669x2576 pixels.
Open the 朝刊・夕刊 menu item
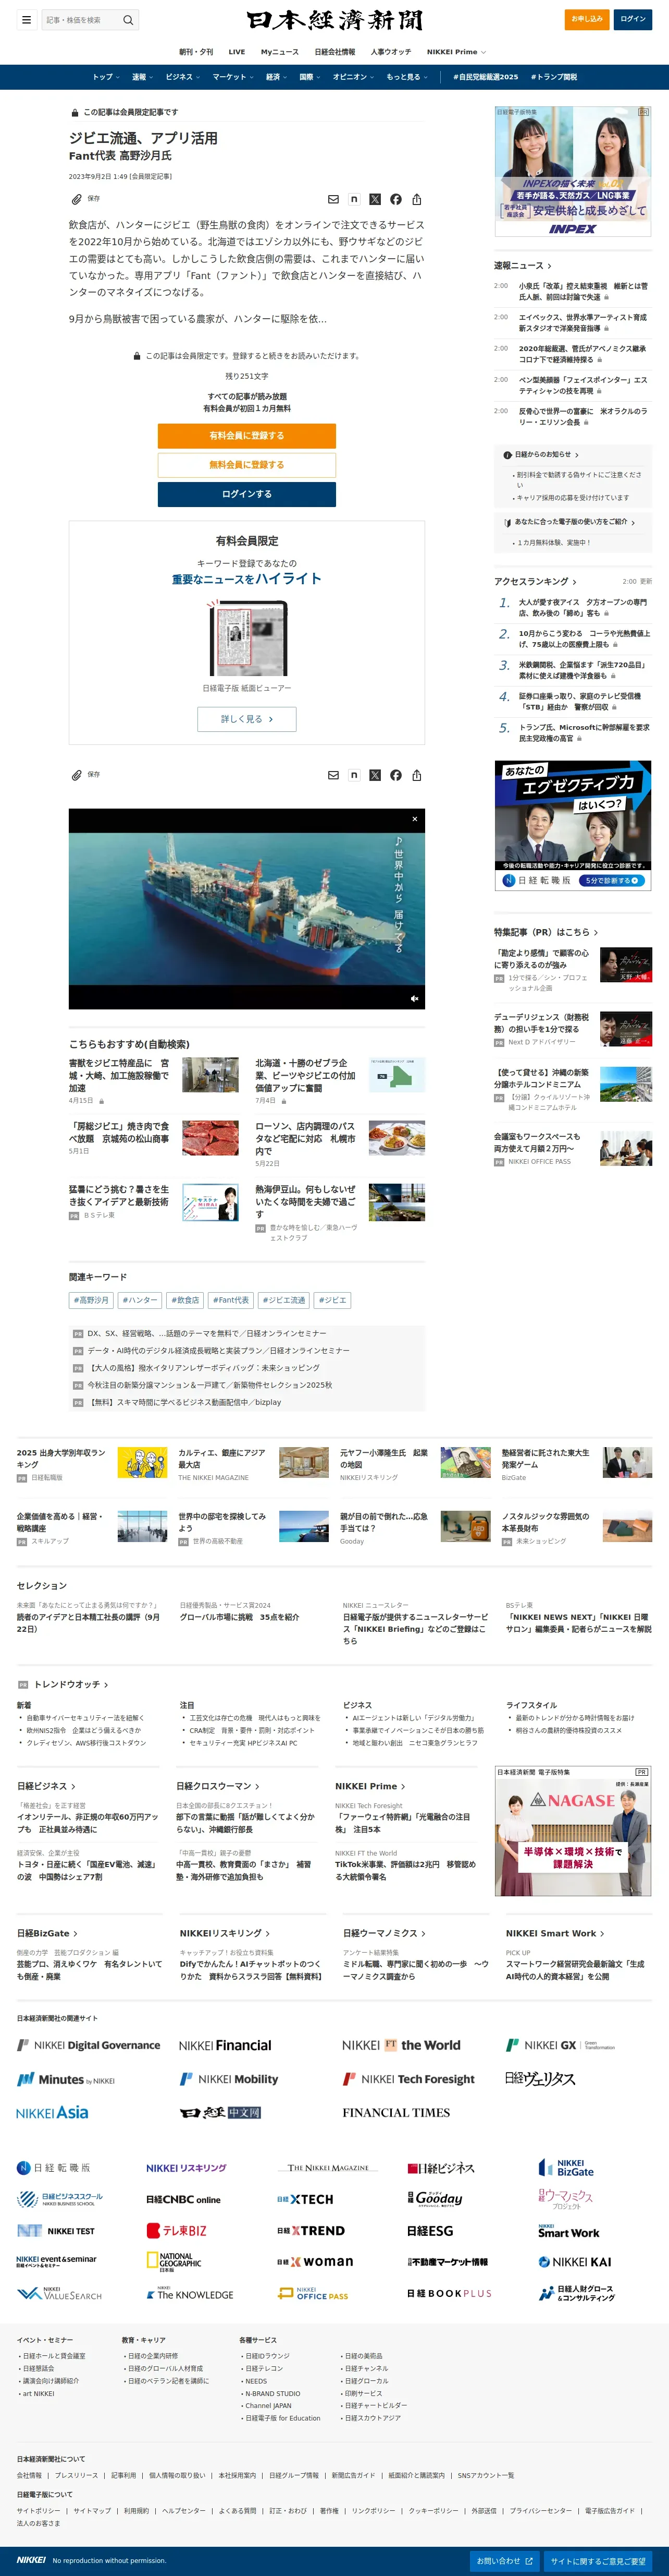(x=196, y=52)
